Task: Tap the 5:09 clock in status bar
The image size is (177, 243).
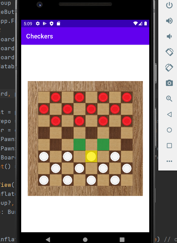Action: tap(28, 24)
